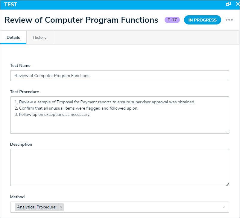Open the three-dot more options menu
240x218 pixels.
coord(229,20)
